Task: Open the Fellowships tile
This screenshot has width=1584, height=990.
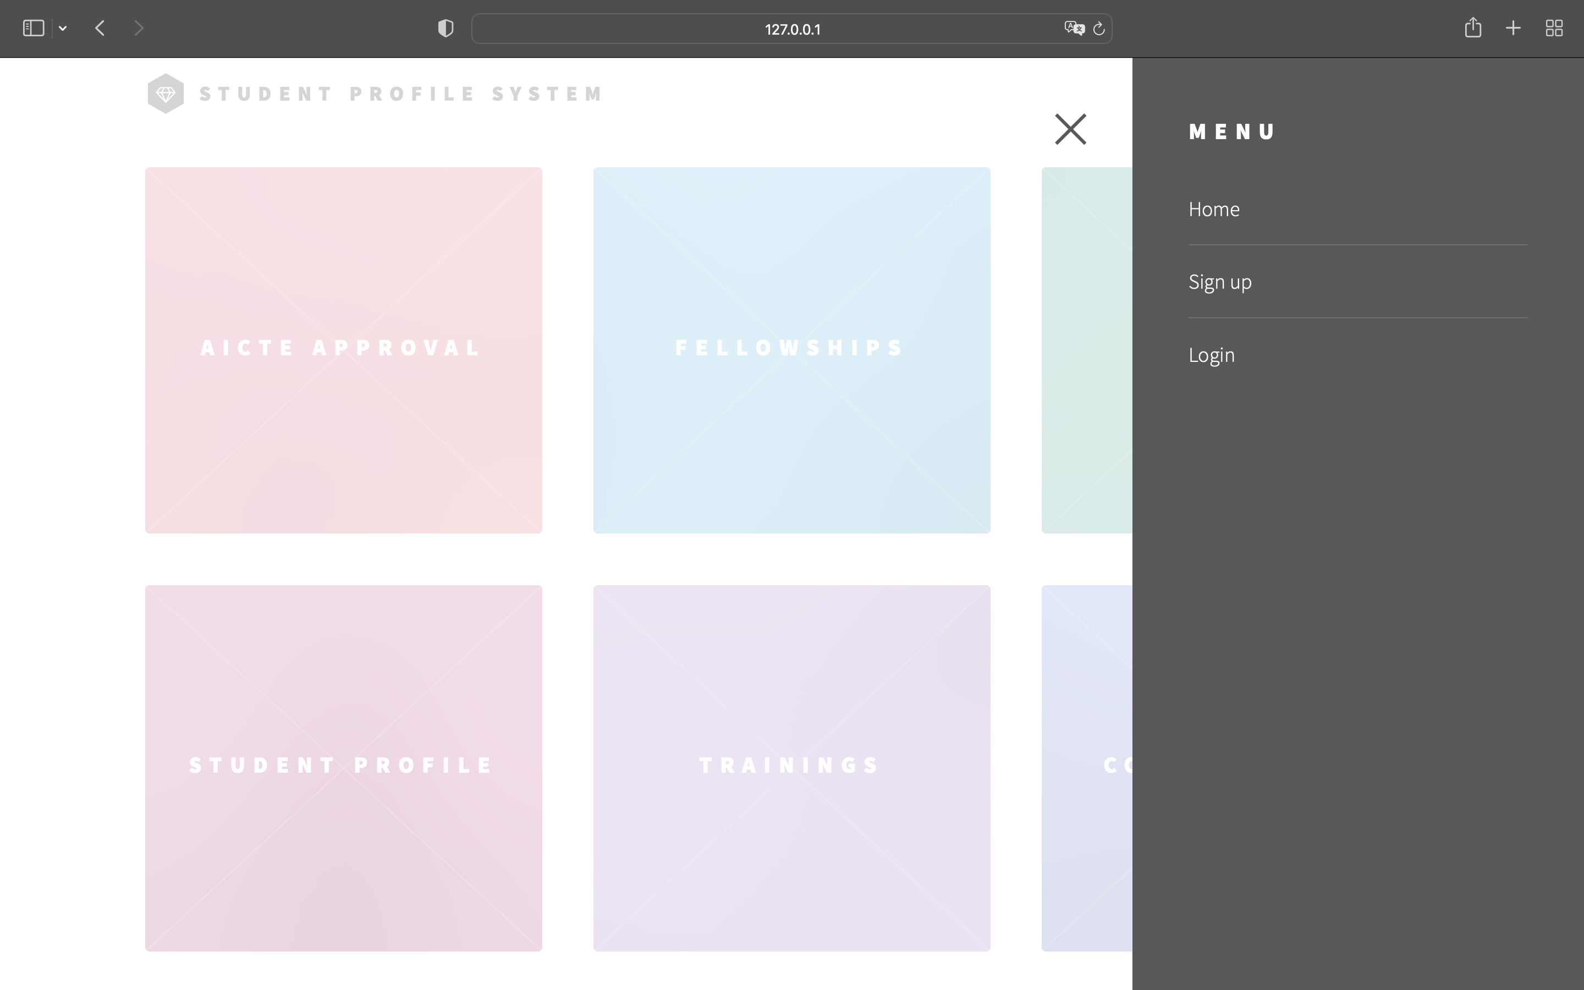Action: pos(791,350)
